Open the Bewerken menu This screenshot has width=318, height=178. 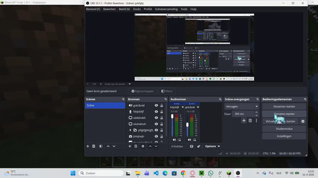[x=109, y=9]
